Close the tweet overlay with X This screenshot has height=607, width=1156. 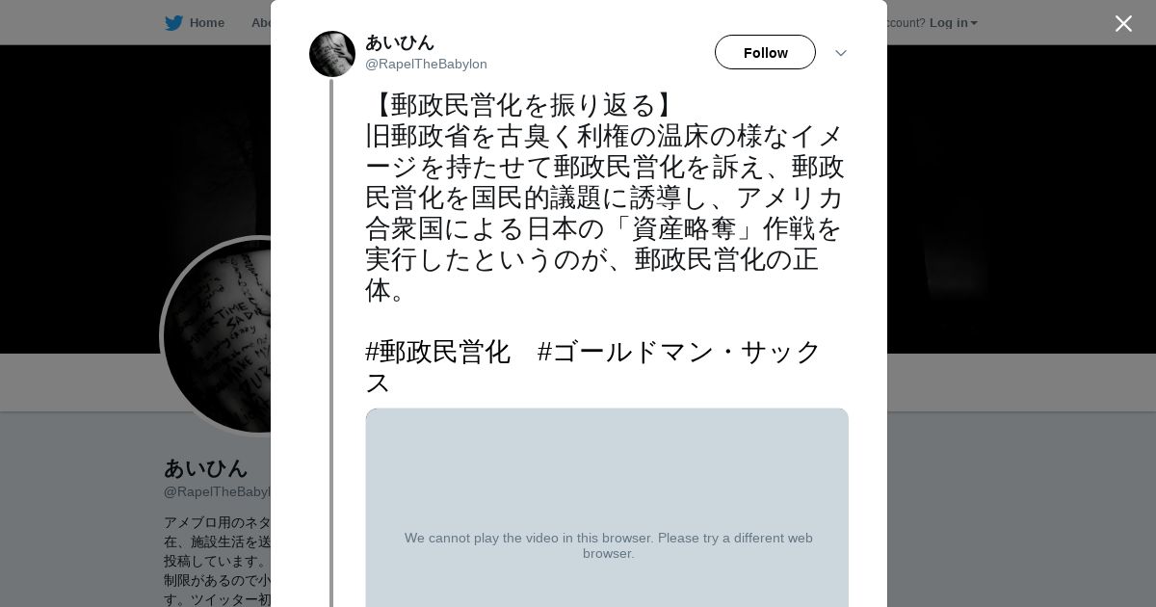coord(1123,24)
